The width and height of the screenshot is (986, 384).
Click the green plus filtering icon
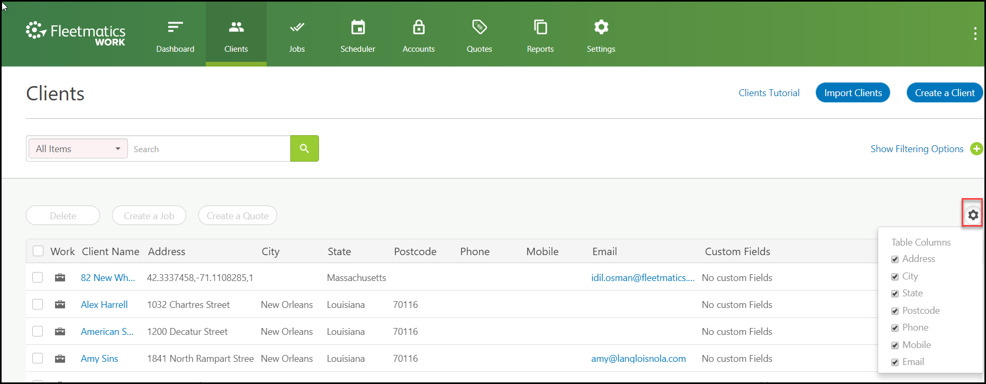point(976,149)
